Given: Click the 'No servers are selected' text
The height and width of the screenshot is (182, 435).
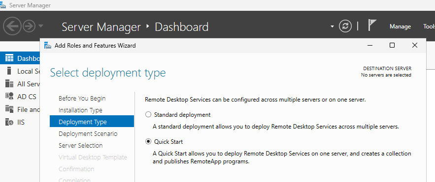Looking at the screenshot, I should (386, 75).
